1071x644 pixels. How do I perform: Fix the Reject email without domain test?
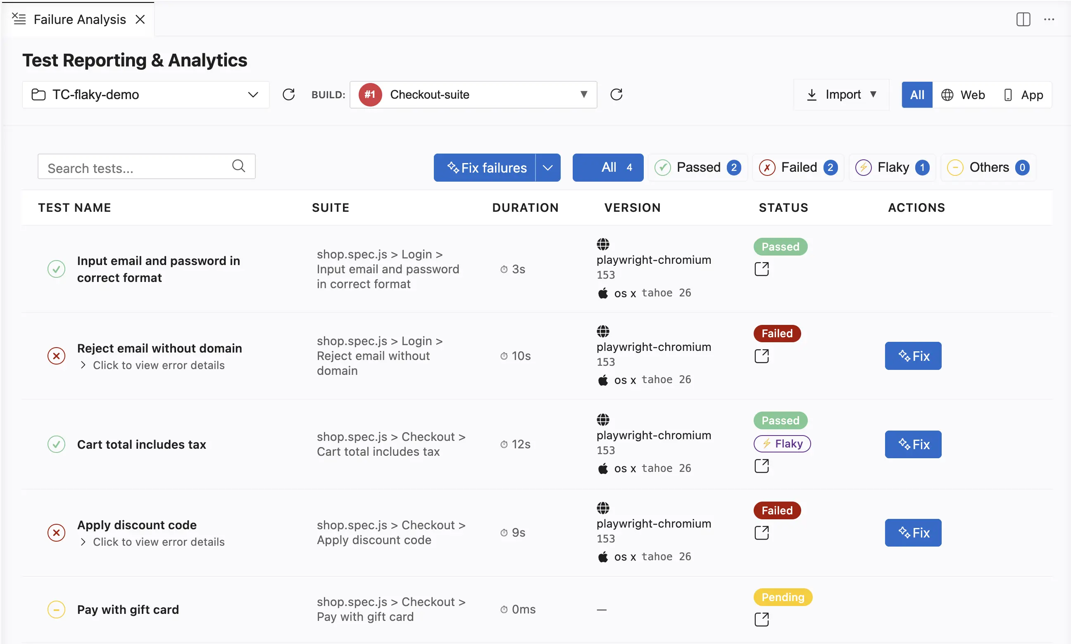913,356
